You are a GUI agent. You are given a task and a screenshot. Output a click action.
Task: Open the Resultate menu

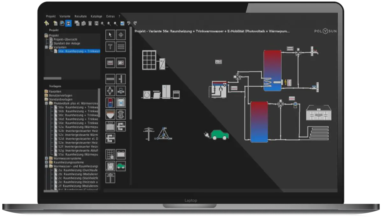(81, 16)
